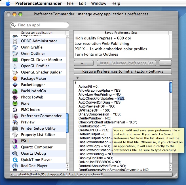
Task: Click the DisallowPrinting = NO line
Action: pyautogui.click(x=96, y=154)
